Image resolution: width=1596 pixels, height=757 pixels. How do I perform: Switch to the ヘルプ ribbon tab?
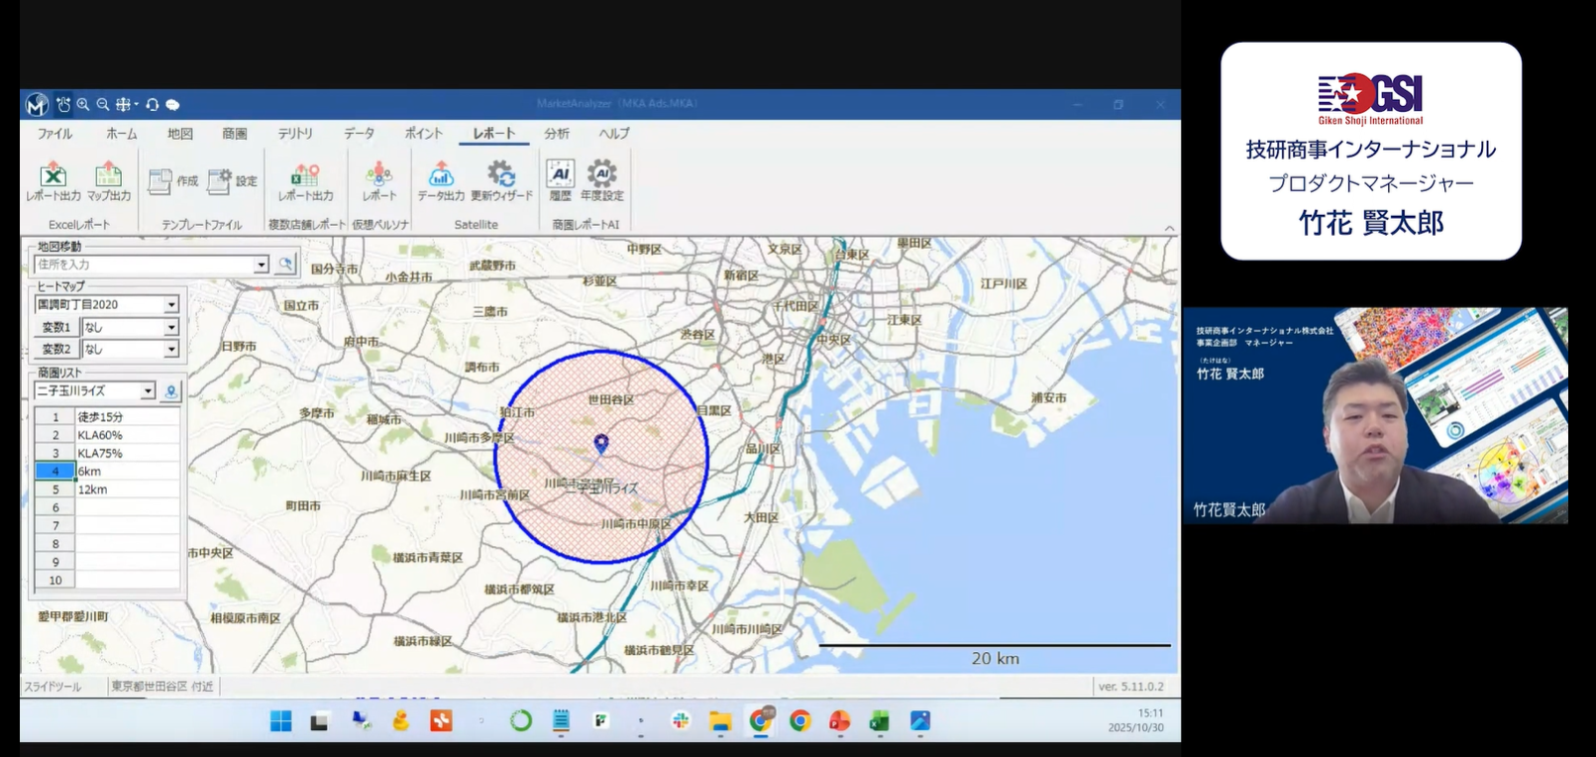coord(614,134)
